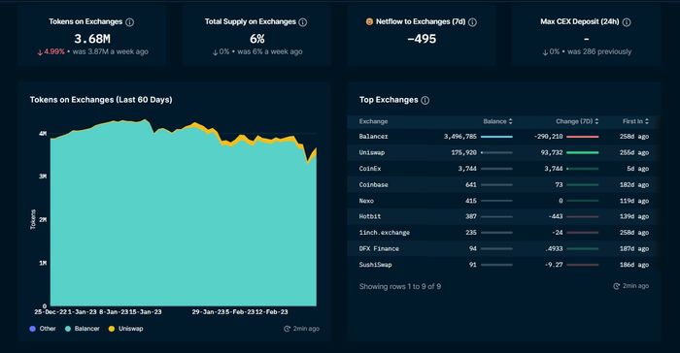Toggle Other series in chart legend
The image size is (680, 353).
click(x=43, y=329)
